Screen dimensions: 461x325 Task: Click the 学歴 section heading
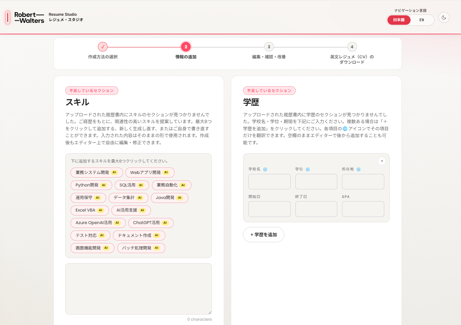click(x=251, y=102)
